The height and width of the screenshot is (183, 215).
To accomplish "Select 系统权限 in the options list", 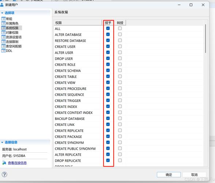I will point(12,28).
